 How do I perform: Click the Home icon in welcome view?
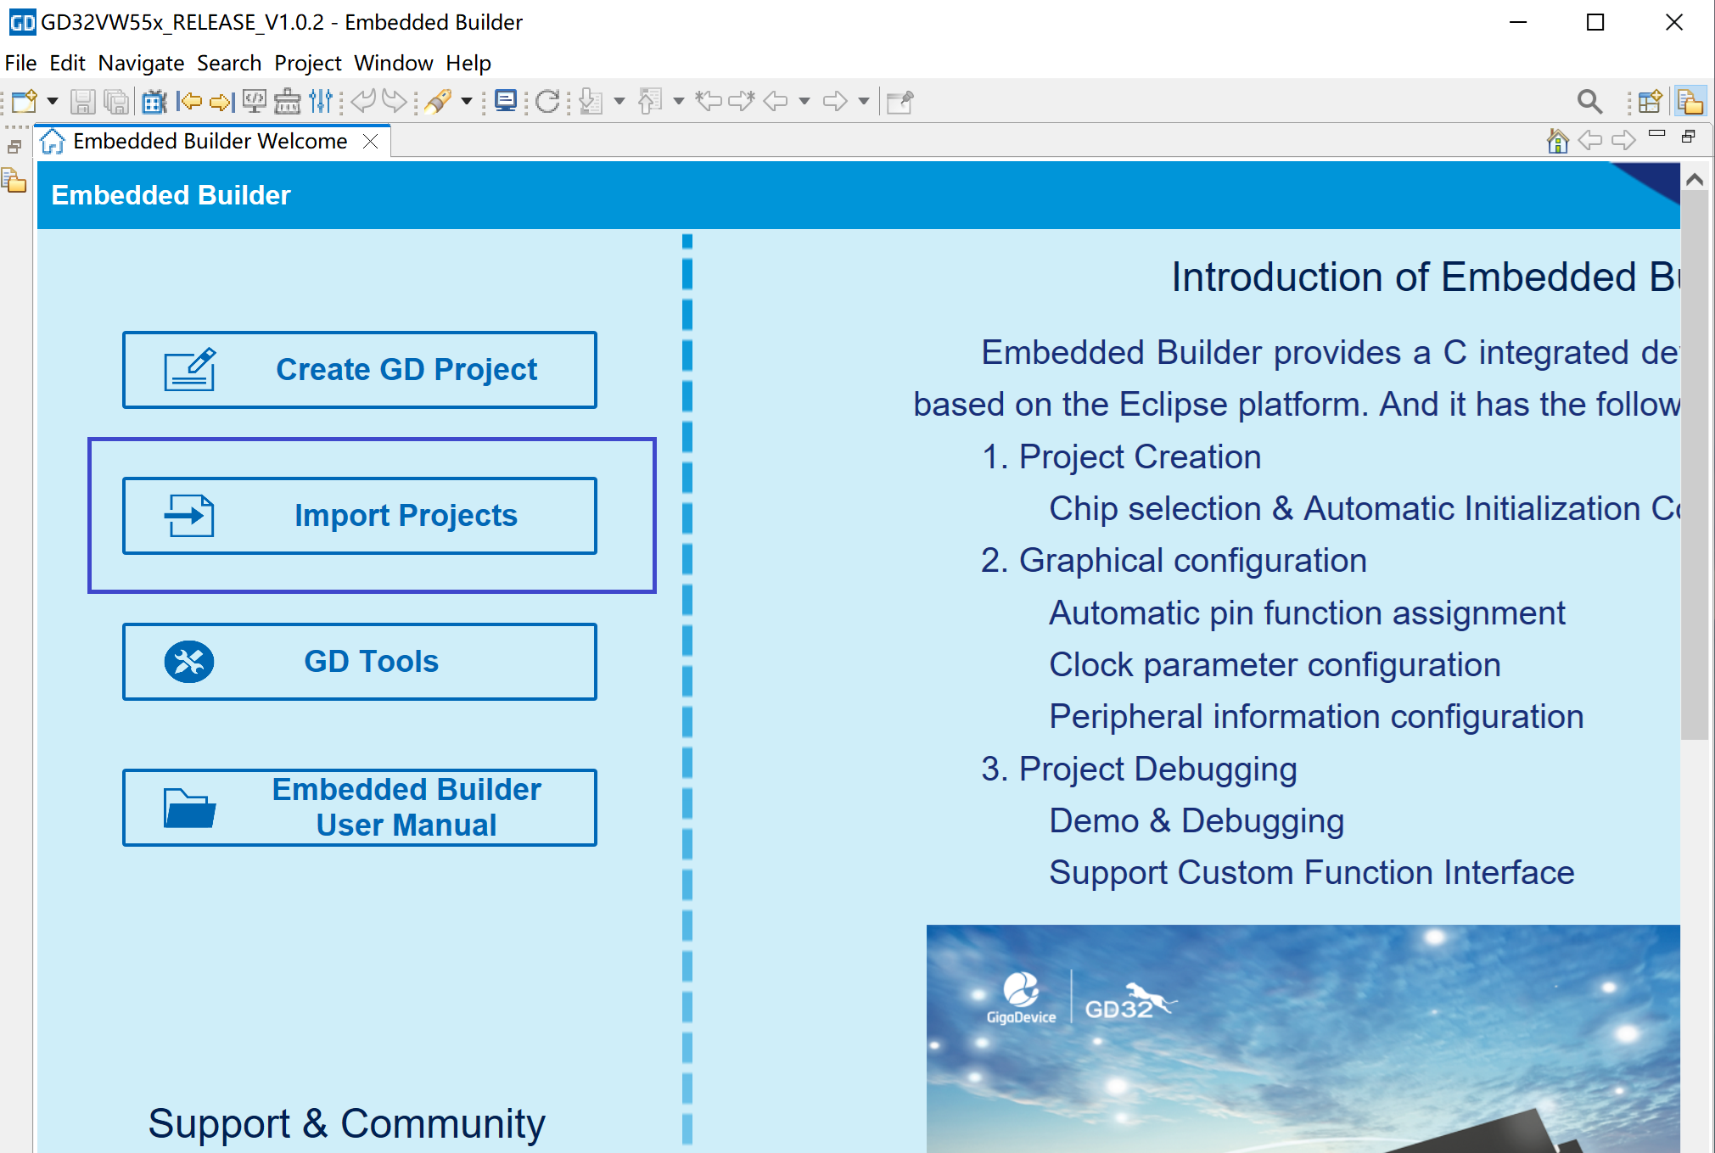[1557, 140]
